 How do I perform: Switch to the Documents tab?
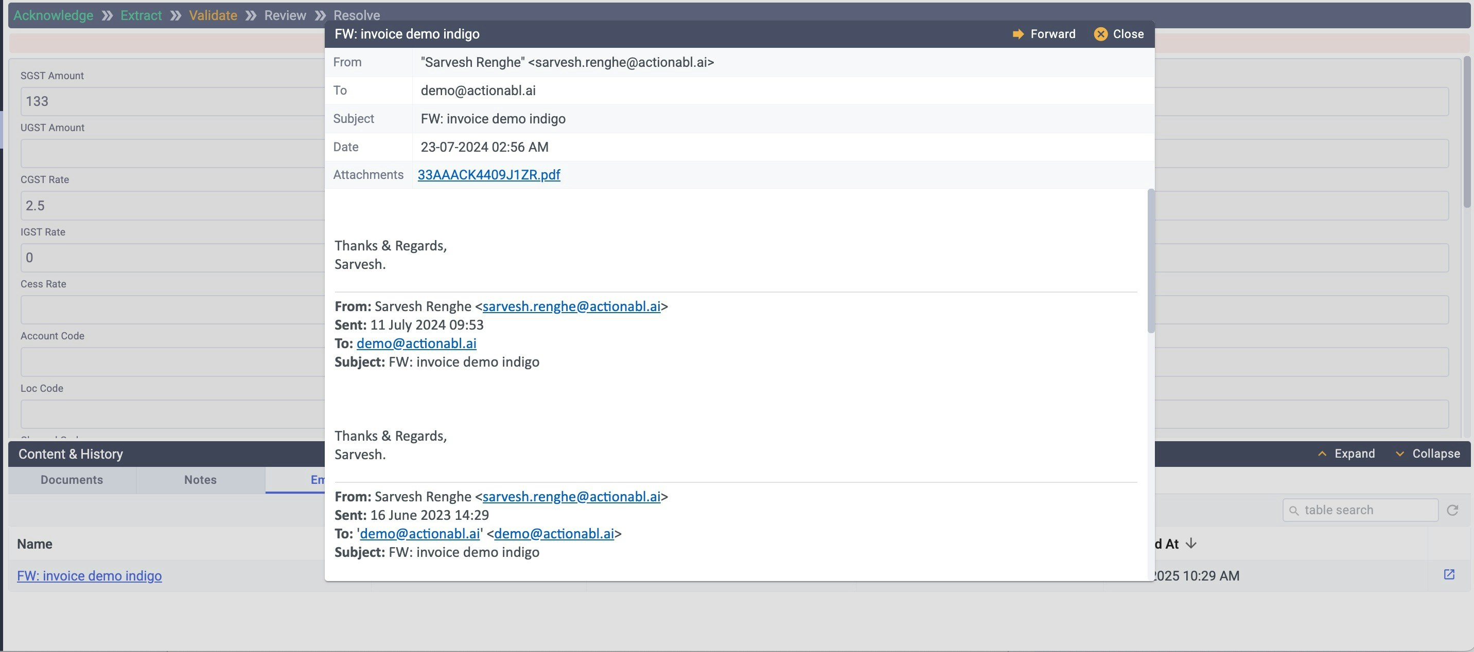click(71, 480)
